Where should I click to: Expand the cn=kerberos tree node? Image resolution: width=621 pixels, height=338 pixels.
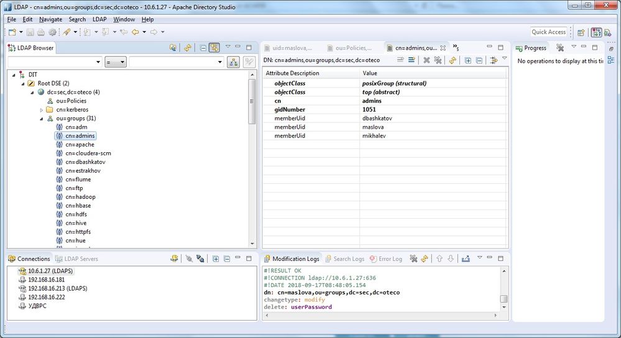click(x=42, y=110)
